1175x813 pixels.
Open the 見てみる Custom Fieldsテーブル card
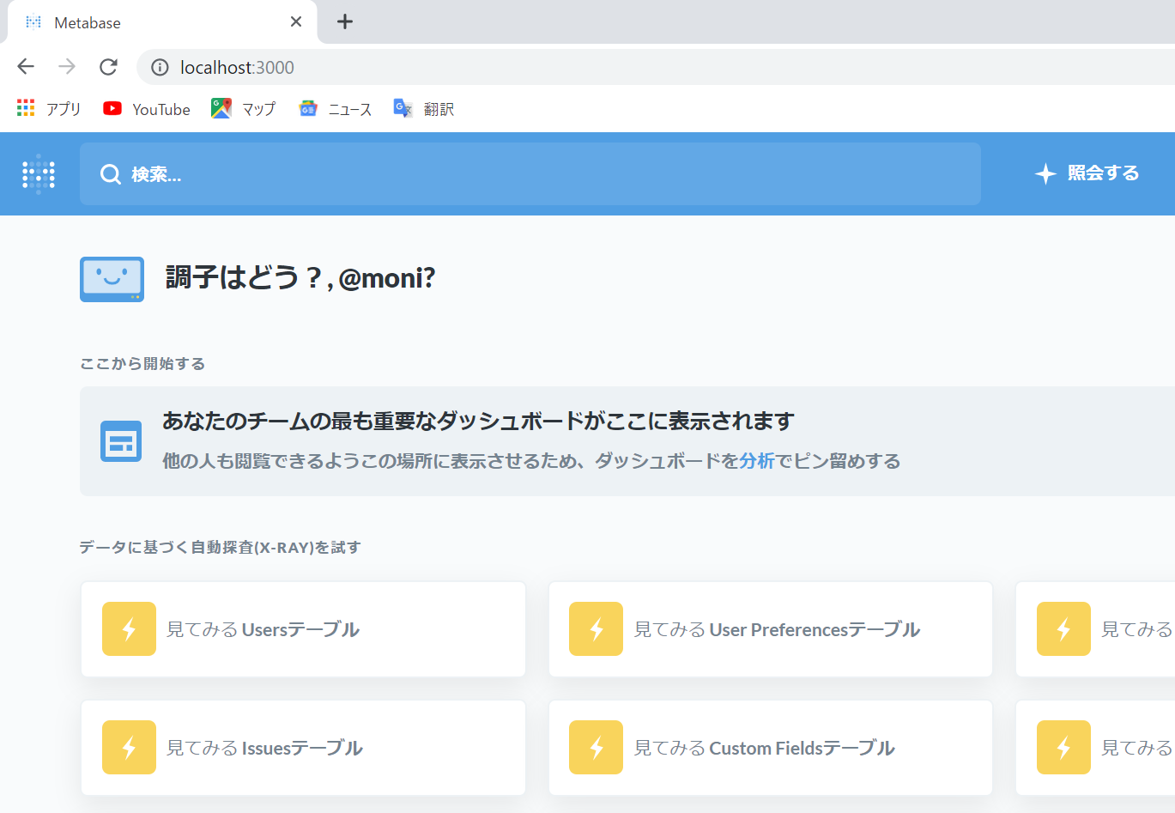771,748
